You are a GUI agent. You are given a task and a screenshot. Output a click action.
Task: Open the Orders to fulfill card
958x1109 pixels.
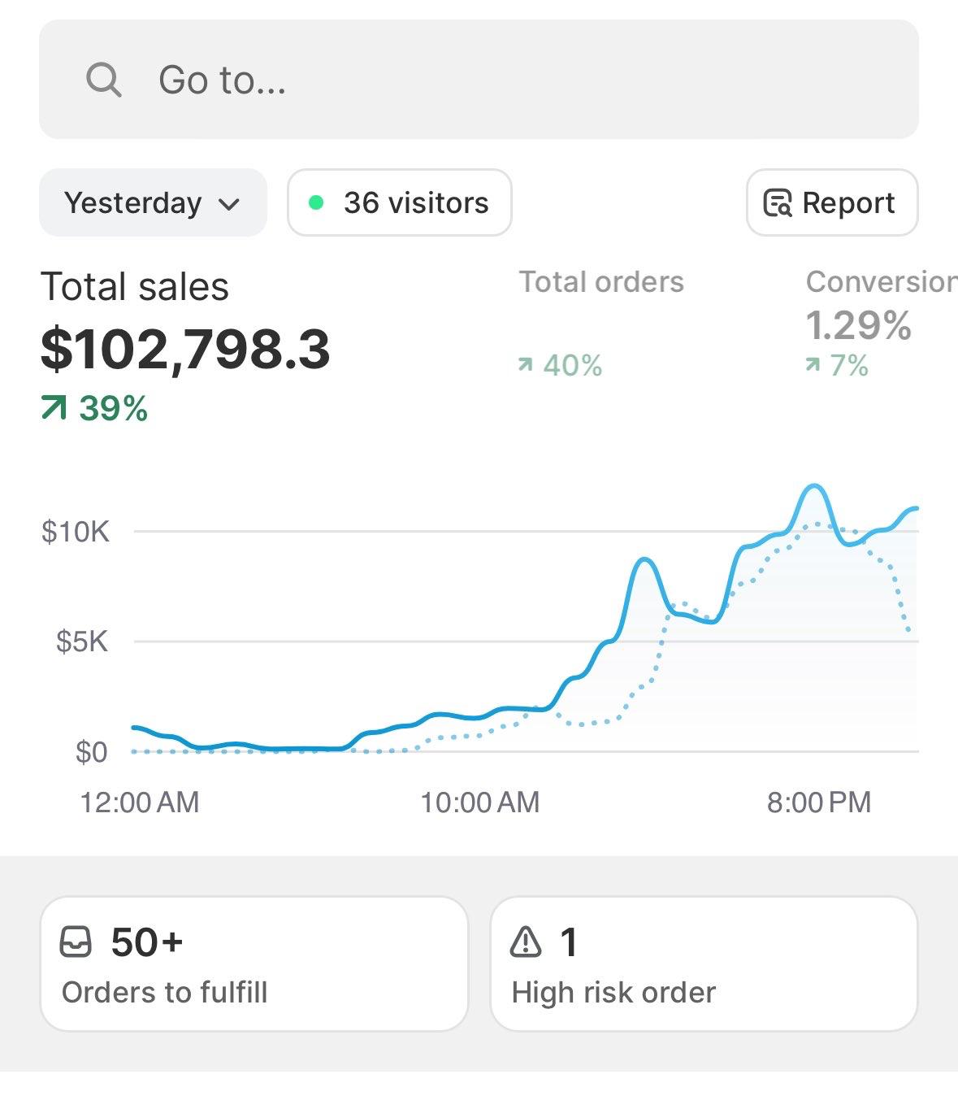(254, 964)
